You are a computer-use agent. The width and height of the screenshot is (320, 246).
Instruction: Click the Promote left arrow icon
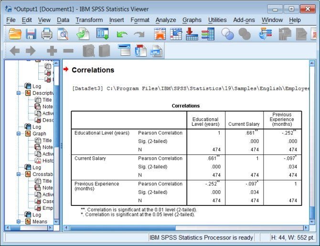coord(15,51)
